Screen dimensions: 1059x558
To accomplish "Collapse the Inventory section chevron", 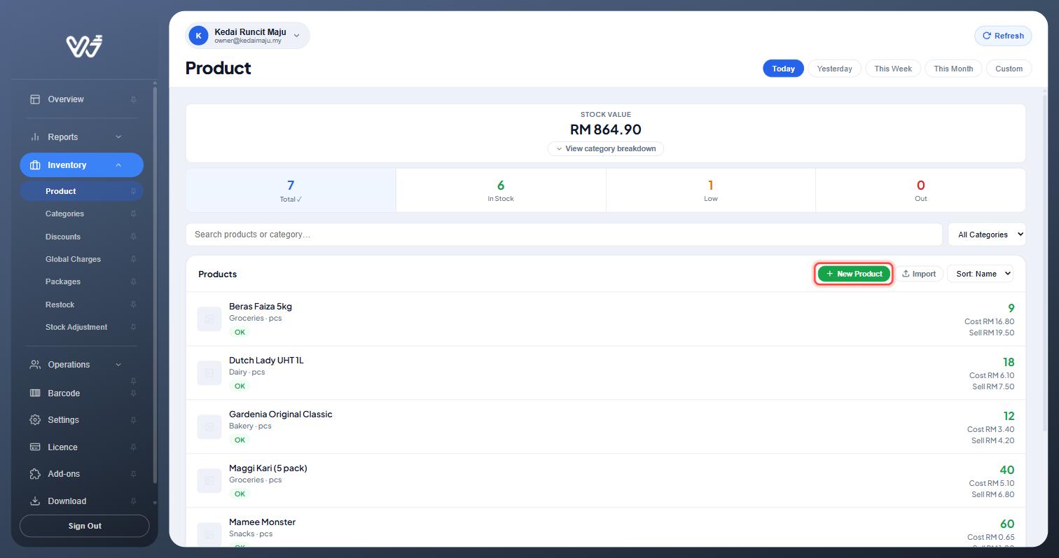I will point(118,165).
